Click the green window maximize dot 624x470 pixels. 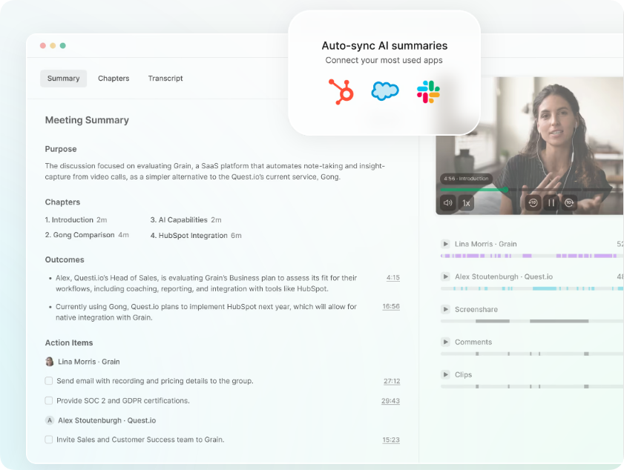[x=63, y=46]
